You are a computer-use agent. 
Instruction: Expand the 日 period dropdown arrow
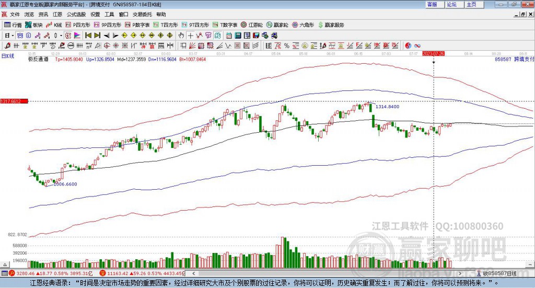(x=13, y=36)
